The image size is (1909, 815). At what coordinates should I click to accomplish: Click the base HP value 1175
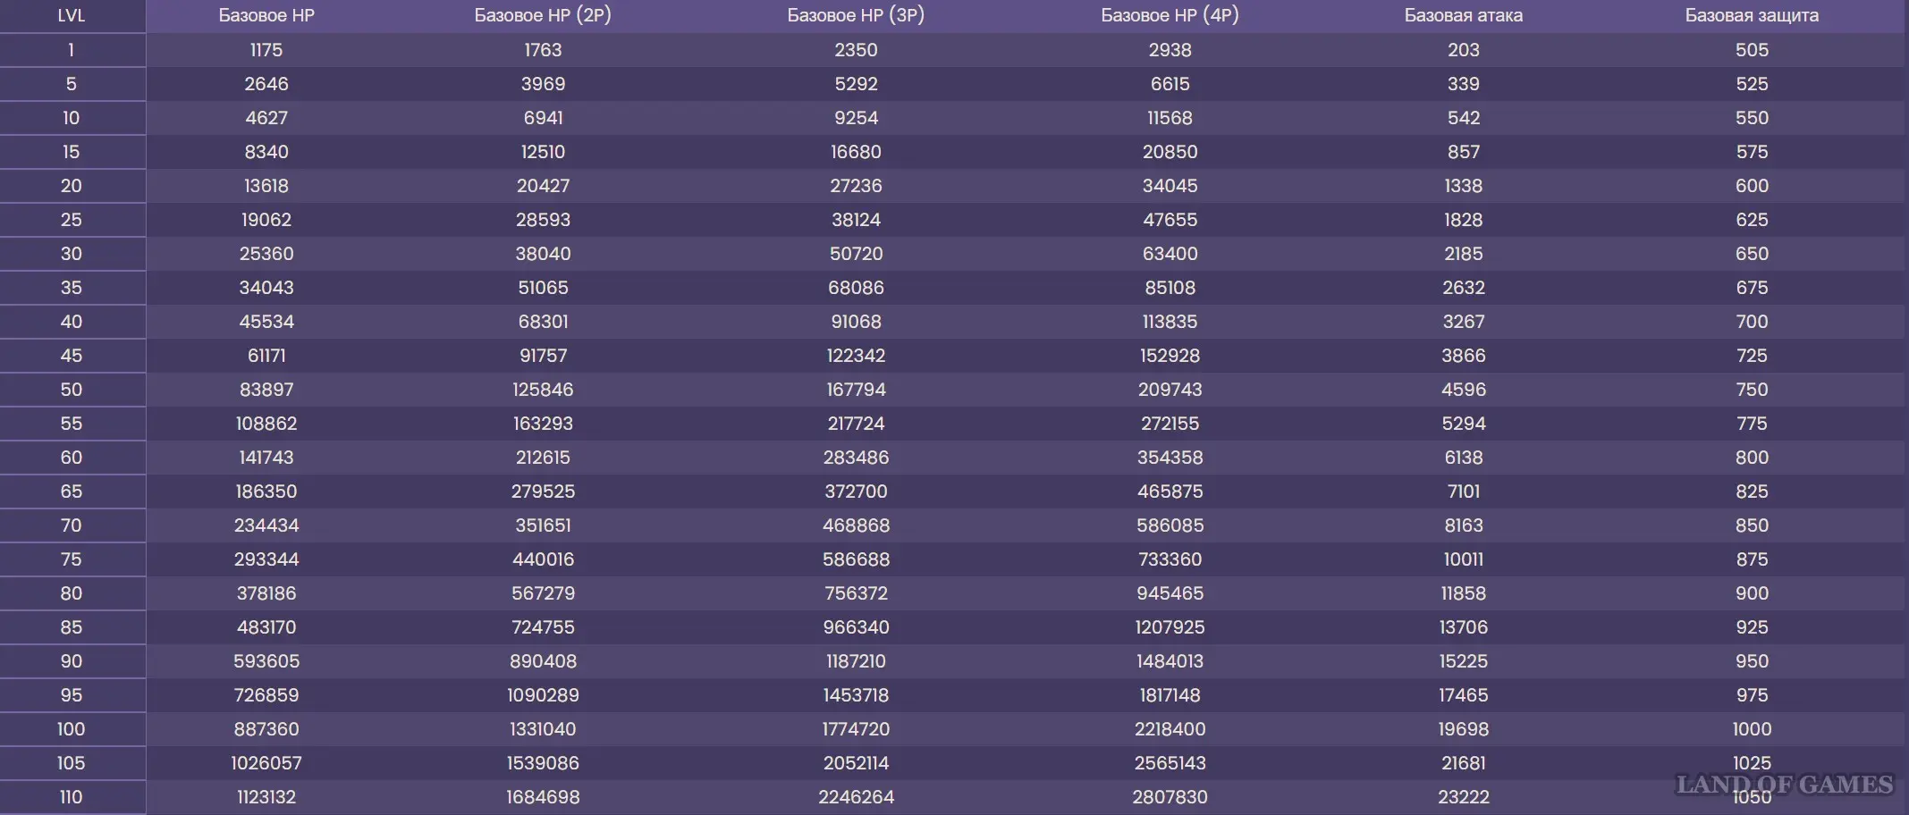point(266,50)
